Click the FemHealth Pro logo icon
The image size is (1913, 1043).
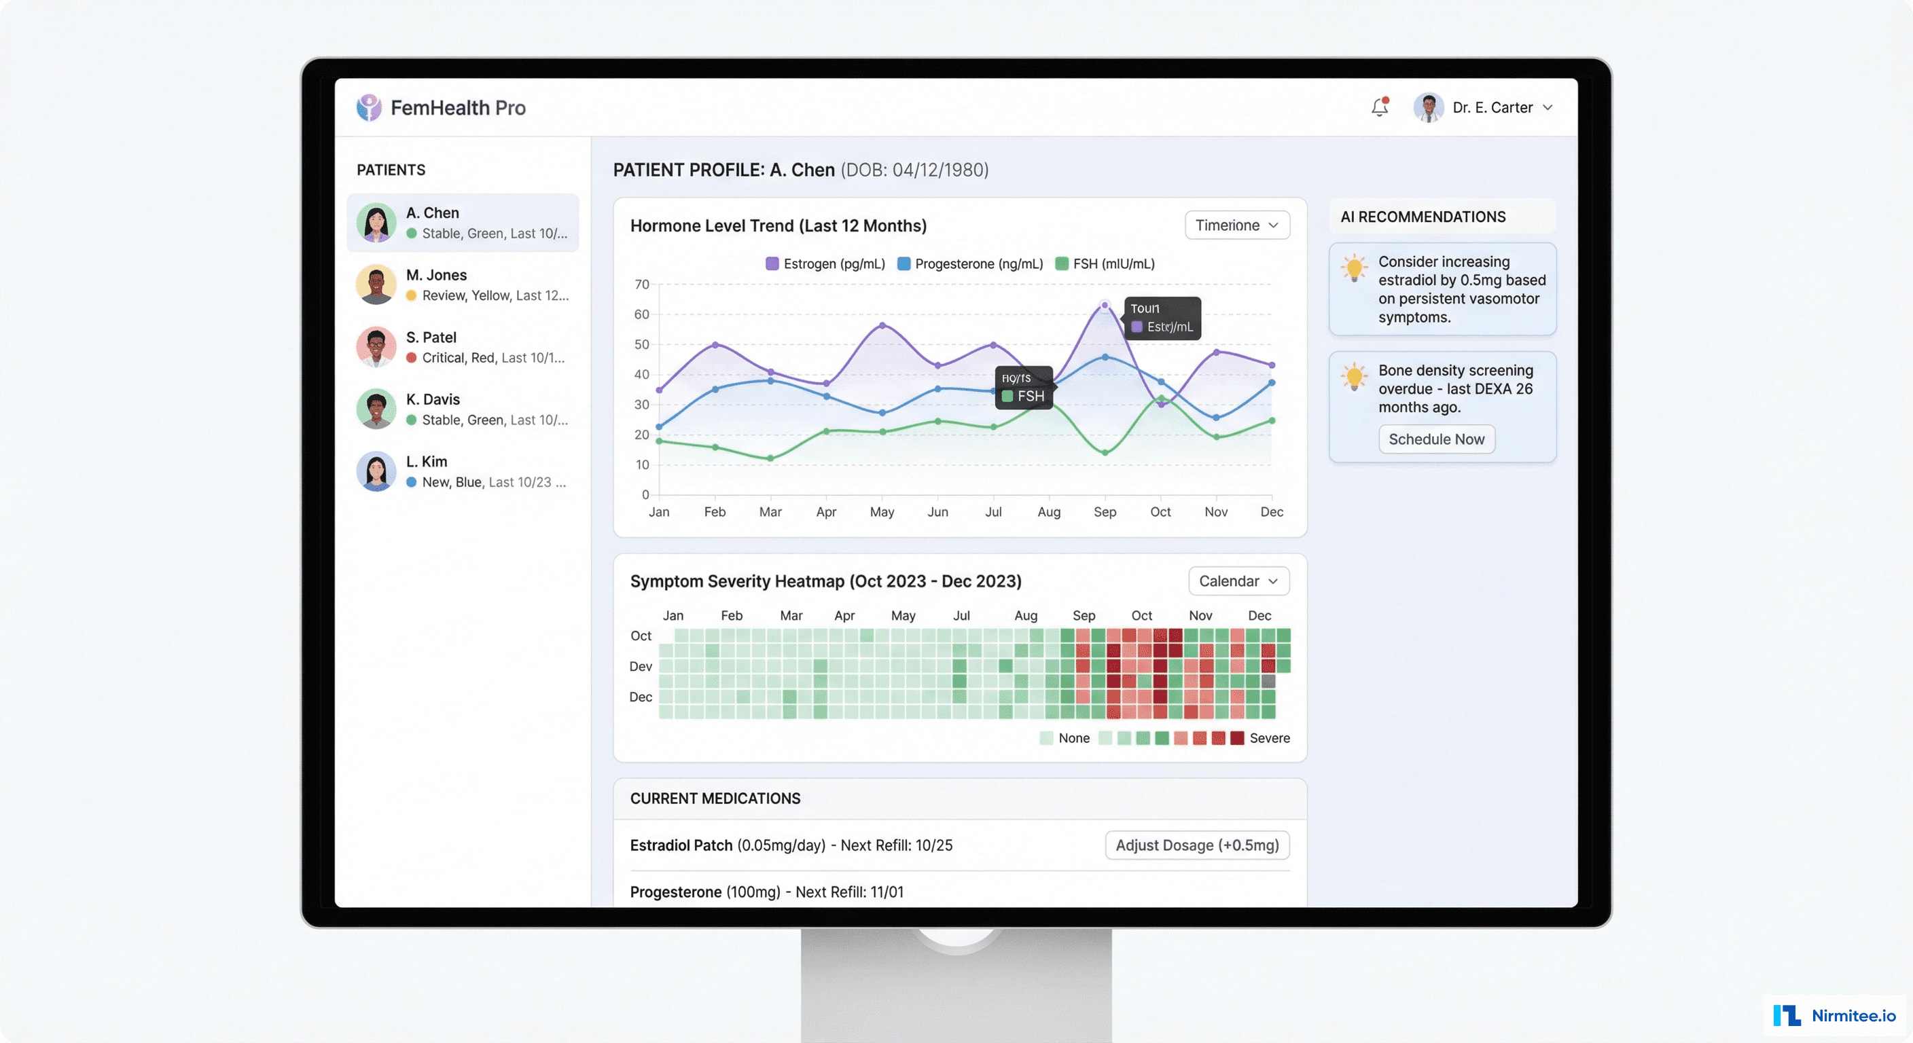click(x=369, y=107)
